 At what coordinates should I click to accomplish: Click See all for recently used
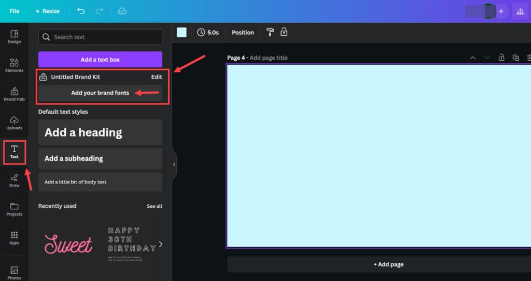pyautogui.click(x=155, y=206)
